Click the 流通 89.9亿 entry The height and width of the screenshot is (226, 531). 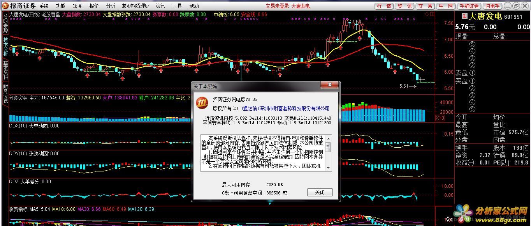[x=511, y=155]
